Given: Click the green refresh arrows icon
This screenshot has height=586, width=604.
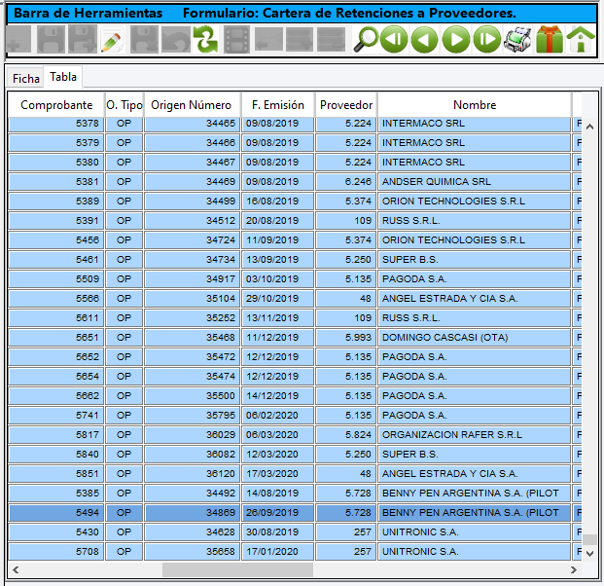Looking at the screenshot, I should pos(205,39).
